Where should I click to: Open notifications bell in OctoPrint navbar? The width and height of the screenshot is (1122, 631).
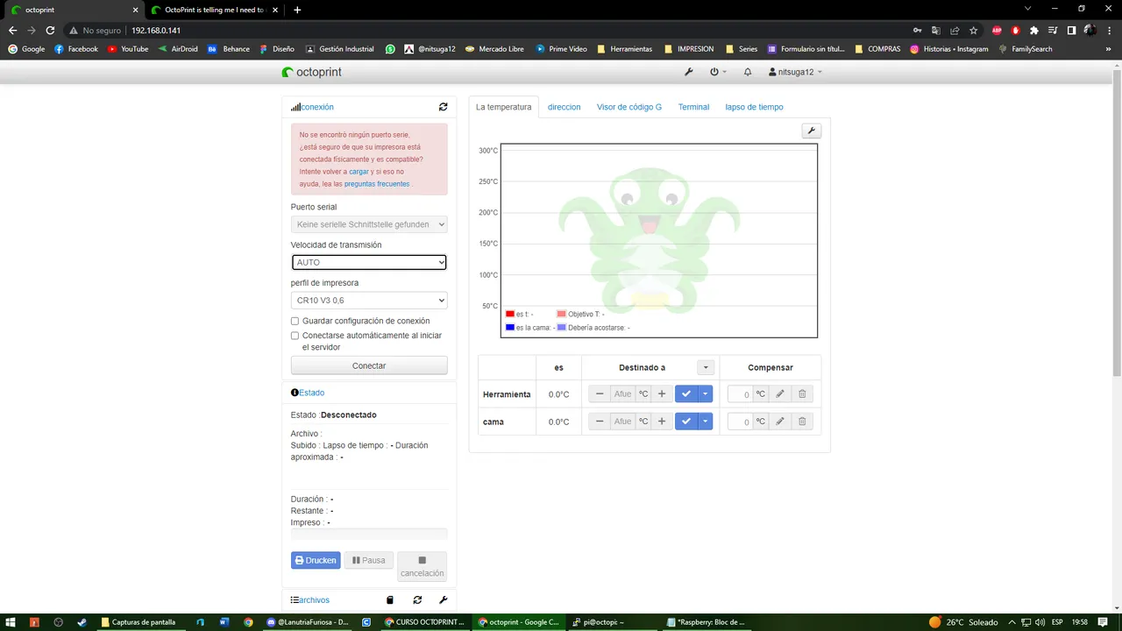coord(748,72)
